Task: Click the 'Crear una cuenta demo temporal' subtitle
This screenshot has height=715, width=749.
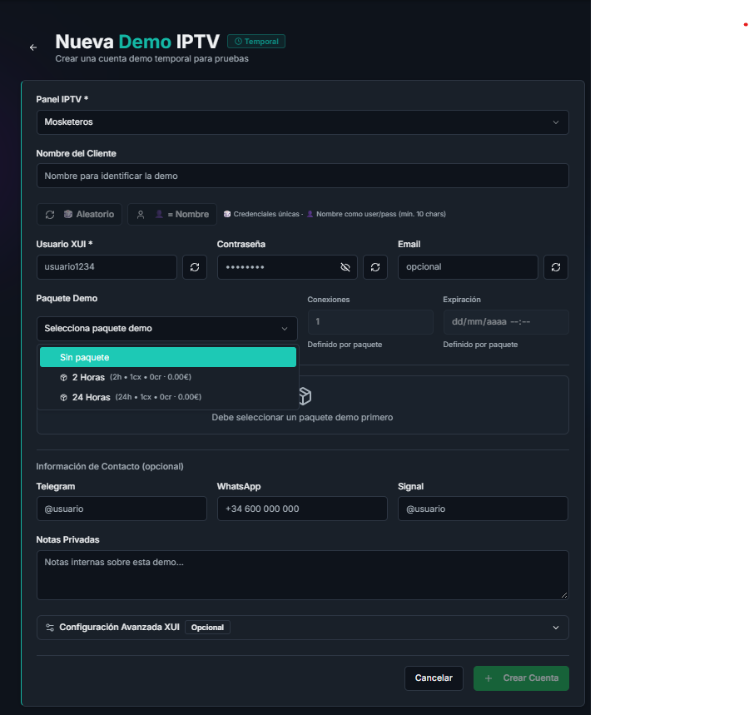Action: coord(151,59)
